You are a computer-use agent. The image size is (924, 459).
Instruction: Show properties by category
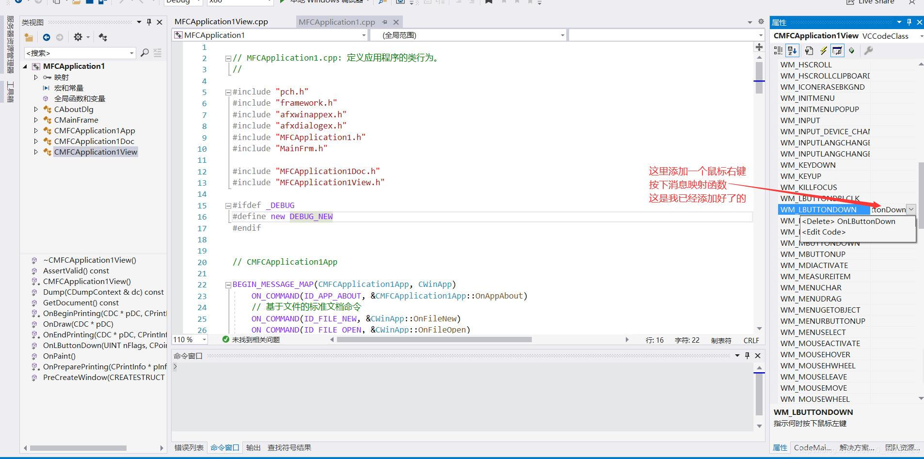[778, 50]
